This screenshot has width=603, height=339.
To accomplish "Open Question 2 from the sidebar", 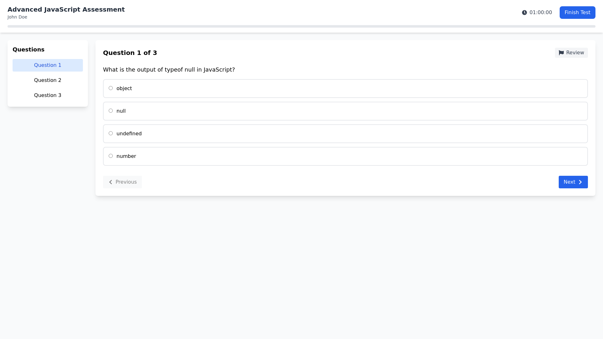I will (x=47, y=80).
